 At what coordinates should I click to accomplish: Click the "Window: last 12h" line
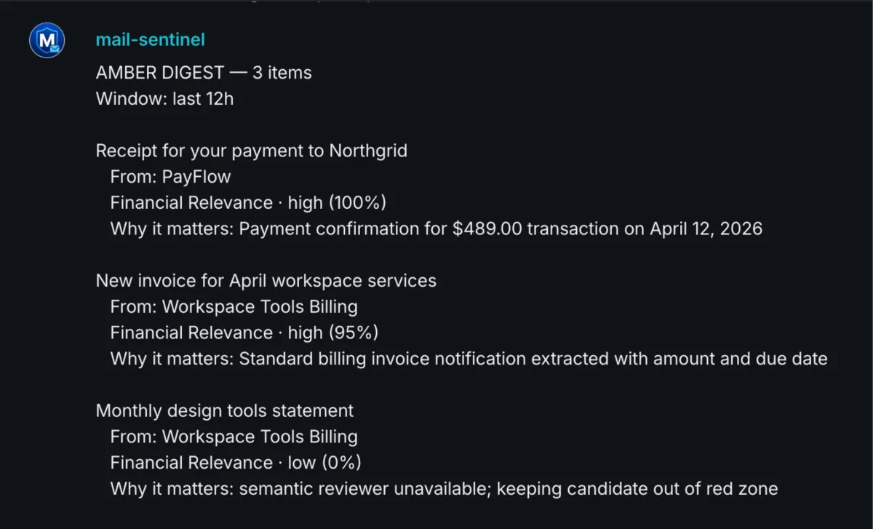[164, 99]
